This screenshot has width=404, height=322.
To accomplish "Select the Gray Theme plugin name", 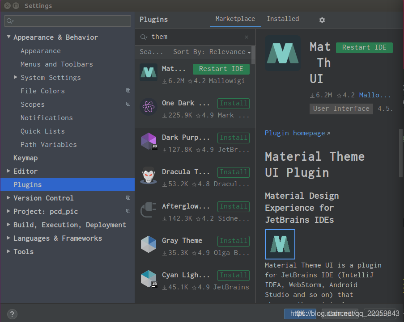I will pos(182,241).
